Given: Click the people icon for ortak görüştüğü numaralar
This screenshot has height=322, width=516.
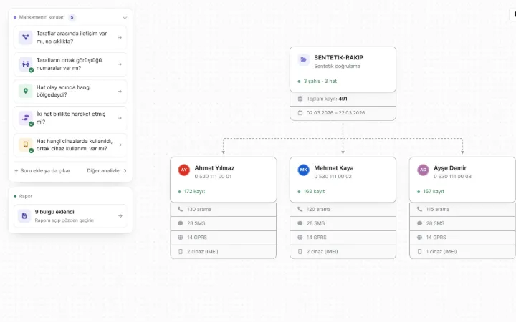Looking at the screenshot, I should pyautogui.click(x=25, y=64).
